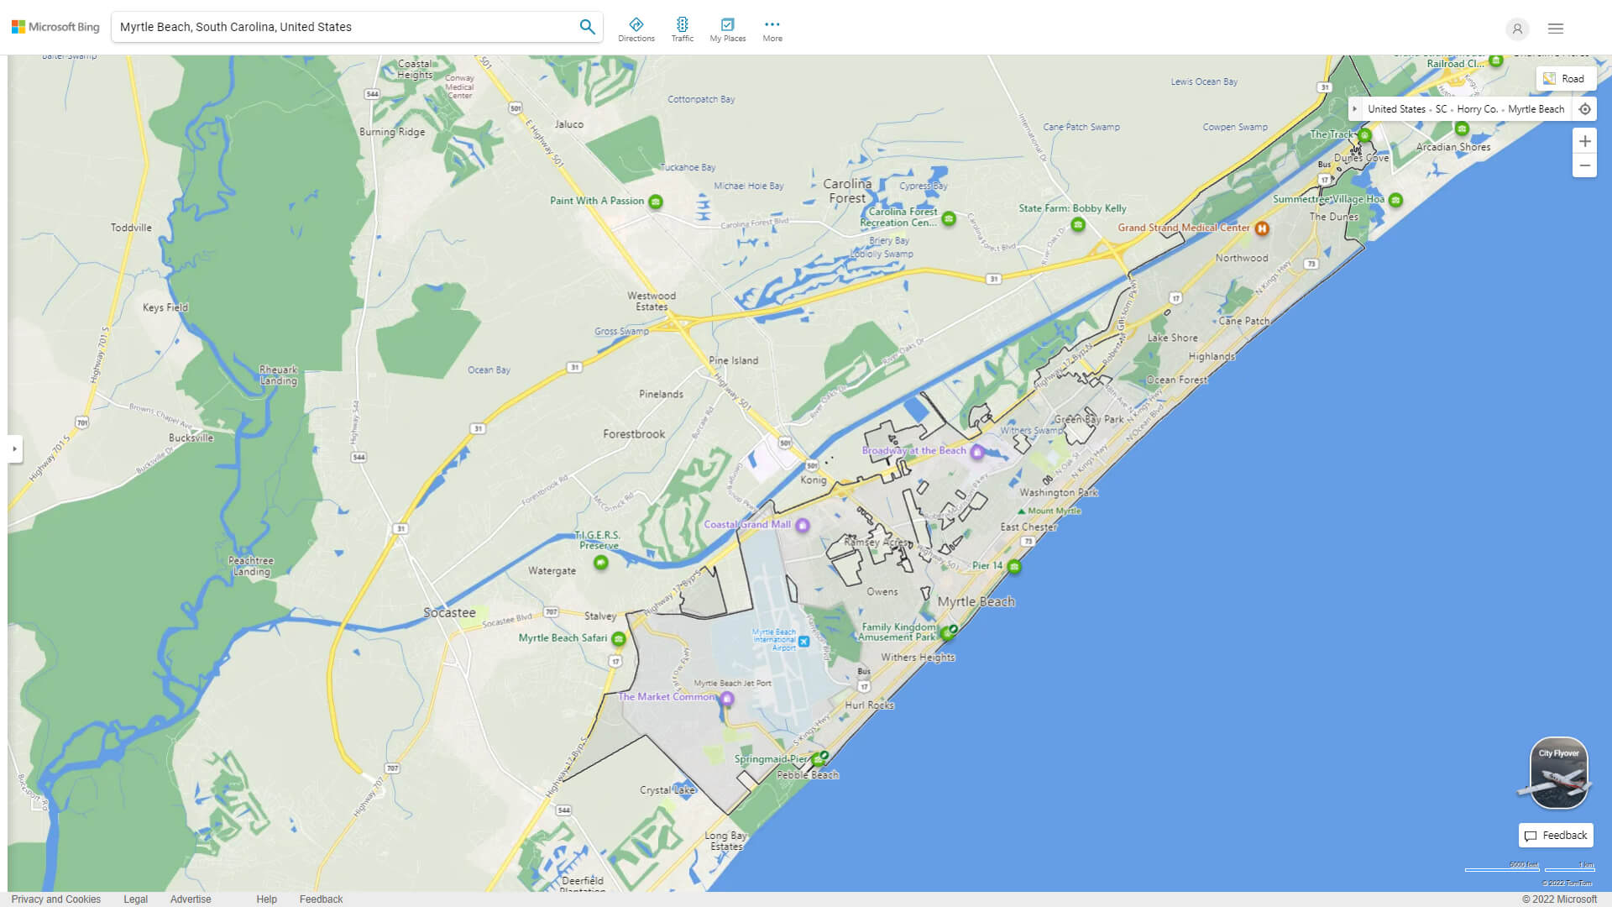Click the search magnifier icon
Viewport: 1612px width, 907px height.
[587, 26]
